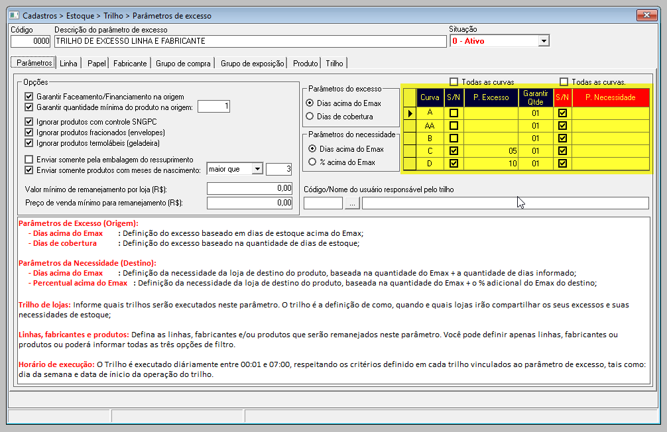Open the Situação dropdown showing 0 - Ativo
This screenshot has height=432, width=667.
(544, 41)
